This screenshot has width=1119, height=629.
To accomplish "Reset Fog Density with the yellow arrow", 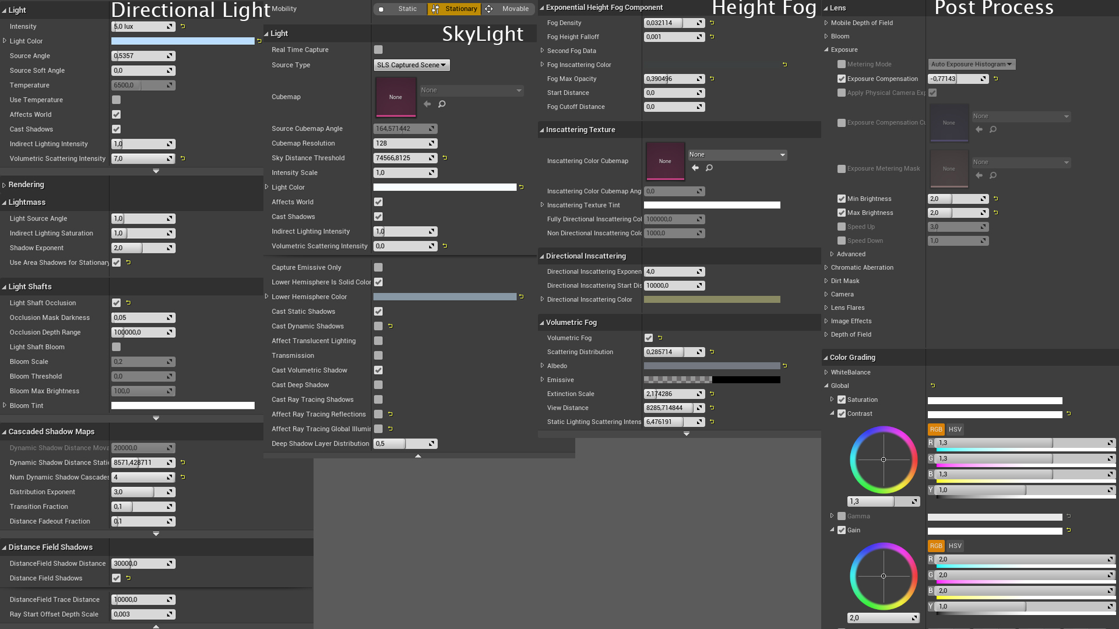I will tap(712, 23).
